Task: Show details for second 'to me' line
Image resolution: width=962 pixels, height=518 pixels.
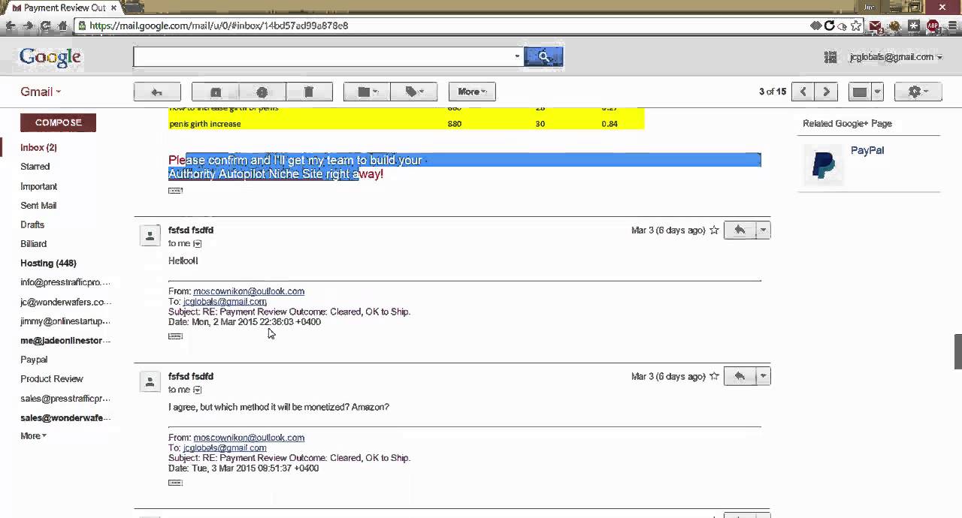Action: [x=198, y=390]
